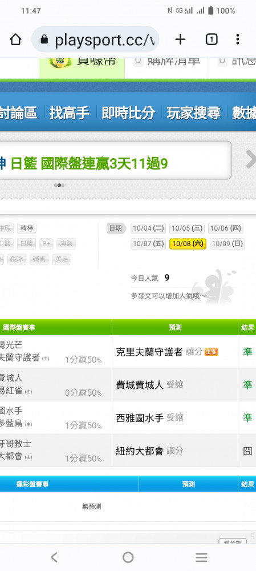Choose date 10/07 (五)
256x571 pixels.
tap(148, 244)
